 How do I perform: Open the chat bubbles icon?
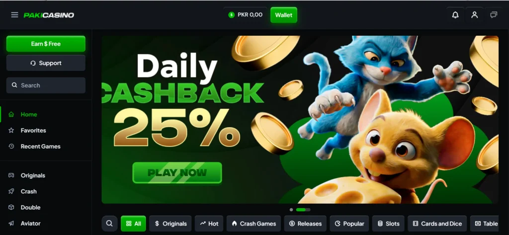click(494, 15)
